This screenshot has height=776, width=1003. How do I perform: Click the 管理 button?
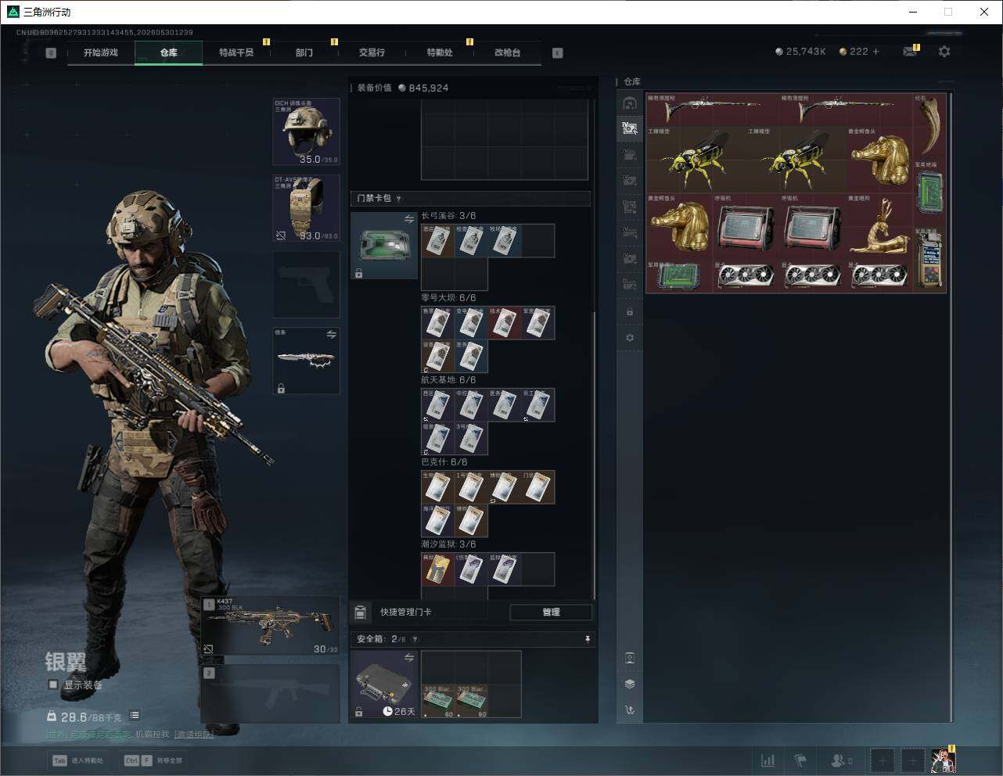point(551,612)
